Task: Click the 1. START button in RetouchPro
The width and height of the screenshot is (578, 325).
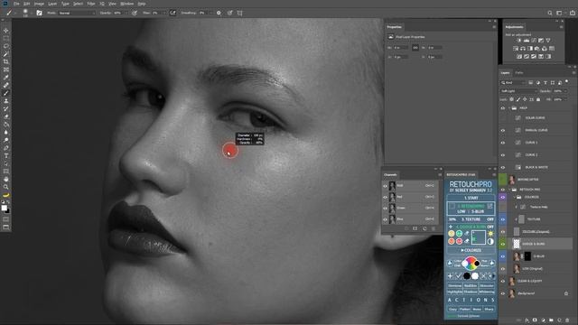Action: [471, 199]
